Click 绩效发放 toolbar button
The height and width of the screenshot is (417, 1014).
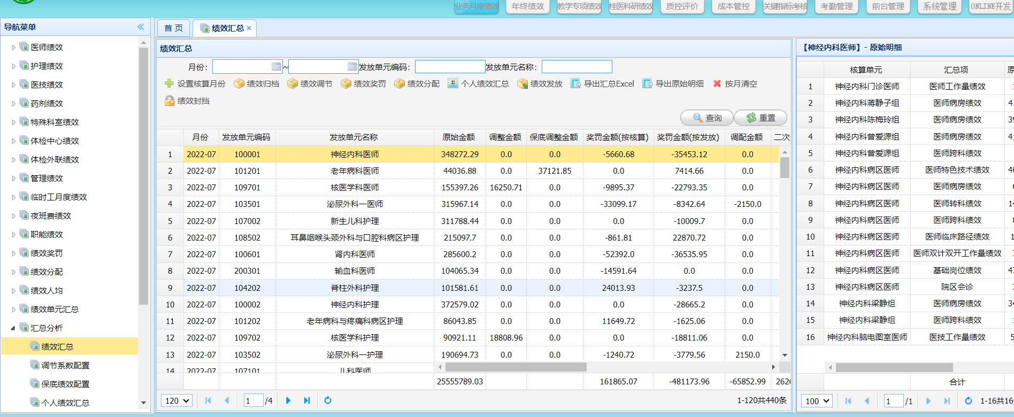540,84
